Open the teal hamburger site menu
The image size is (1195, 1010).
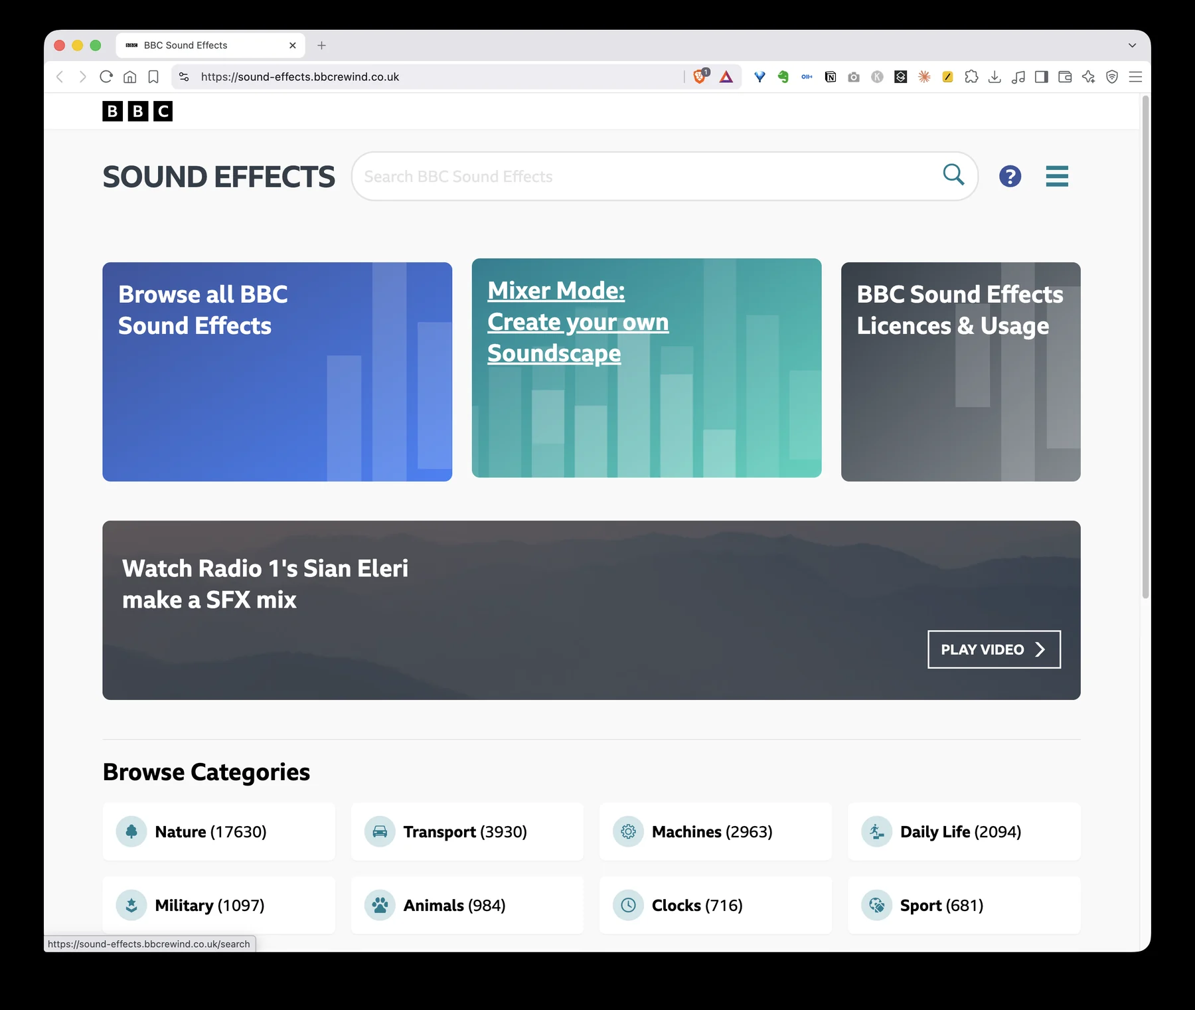(x=1057, y=176)
